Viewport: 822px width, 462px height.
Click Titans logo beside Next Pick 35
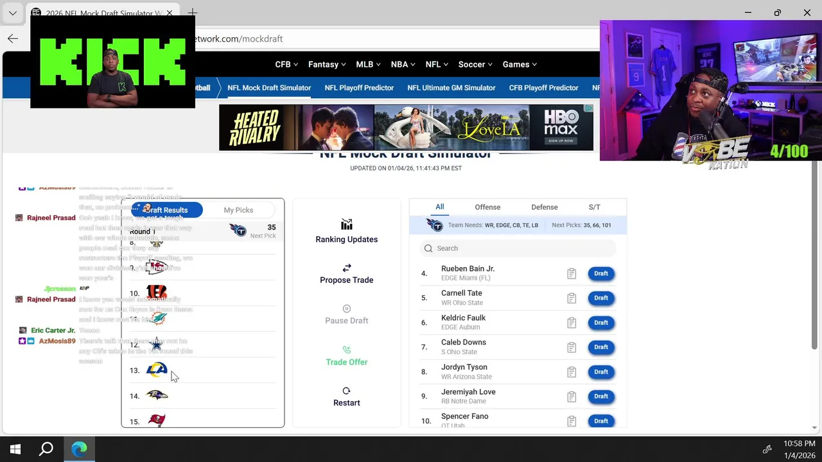[238, 230]
